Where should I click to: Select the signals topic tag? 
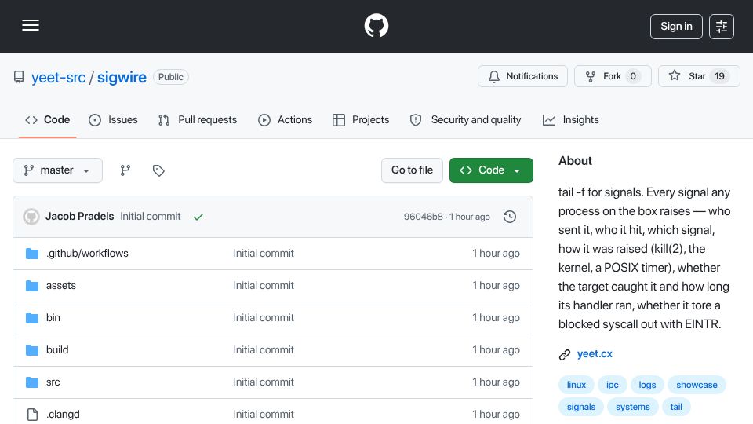[x=581, y=407]
